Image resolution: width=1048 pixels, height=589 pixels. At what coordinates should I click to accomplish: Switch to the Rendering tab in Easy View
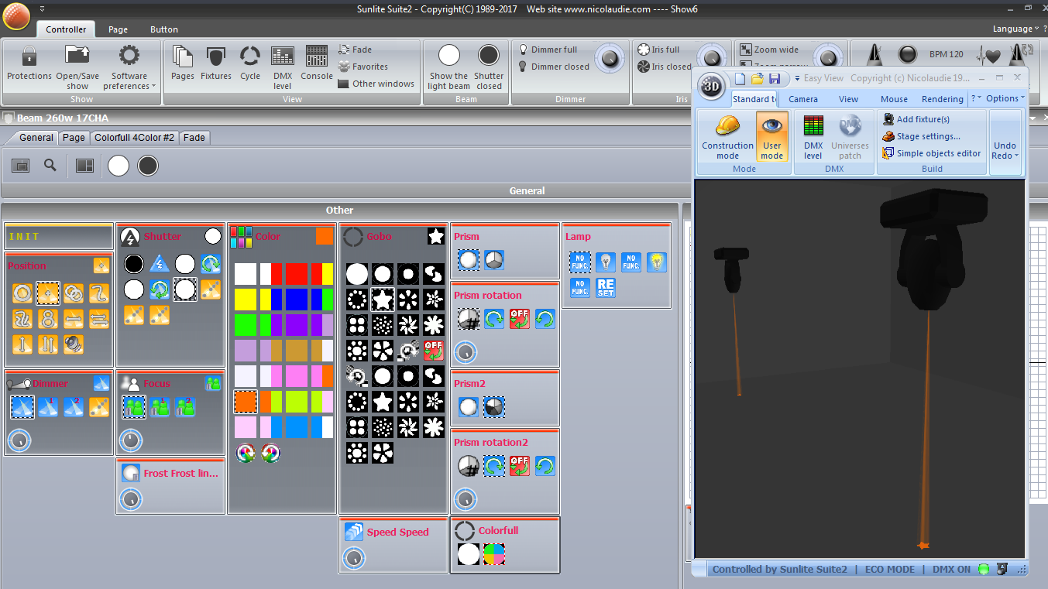943,99
